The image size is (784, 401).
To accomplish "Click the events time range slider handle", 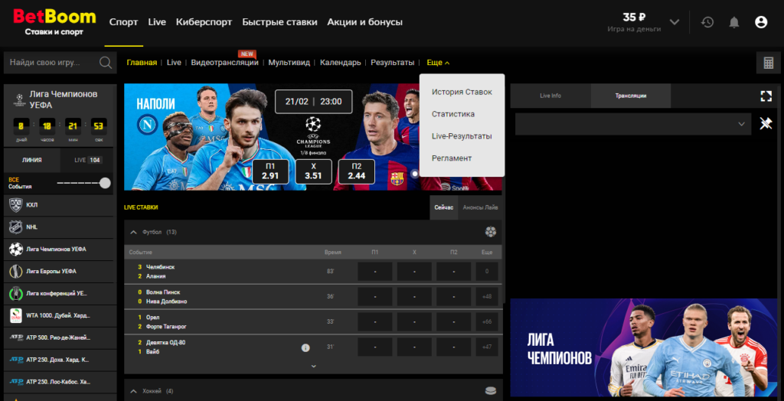I will pos(105,183).
